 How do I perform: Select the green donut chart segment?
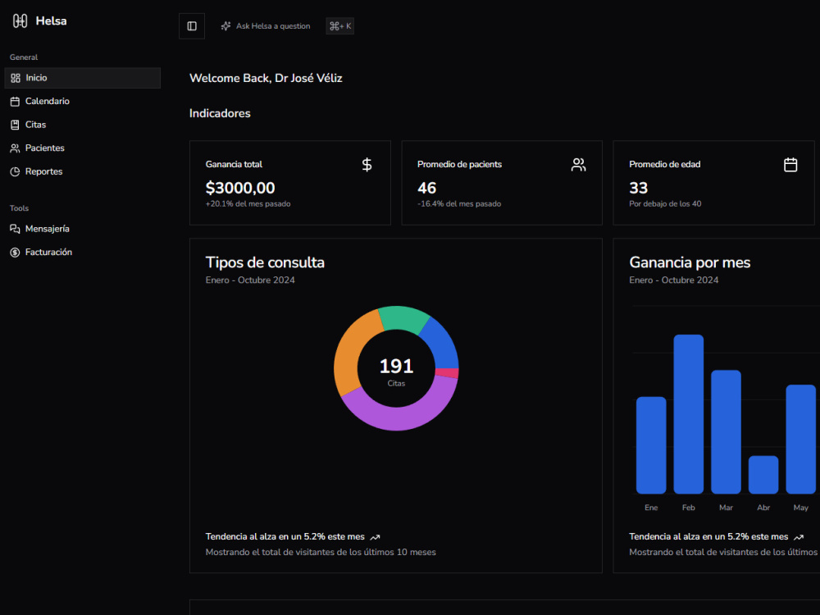403,318
